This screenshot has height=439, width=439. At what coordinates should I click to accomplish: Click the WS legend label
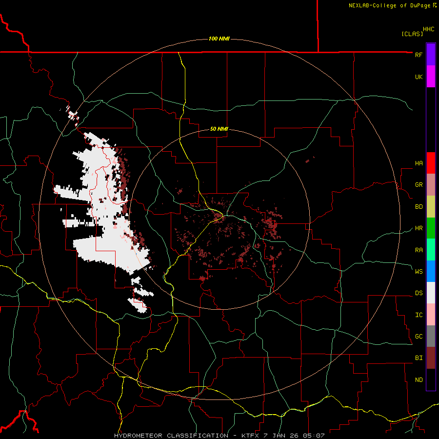[419, 272]
